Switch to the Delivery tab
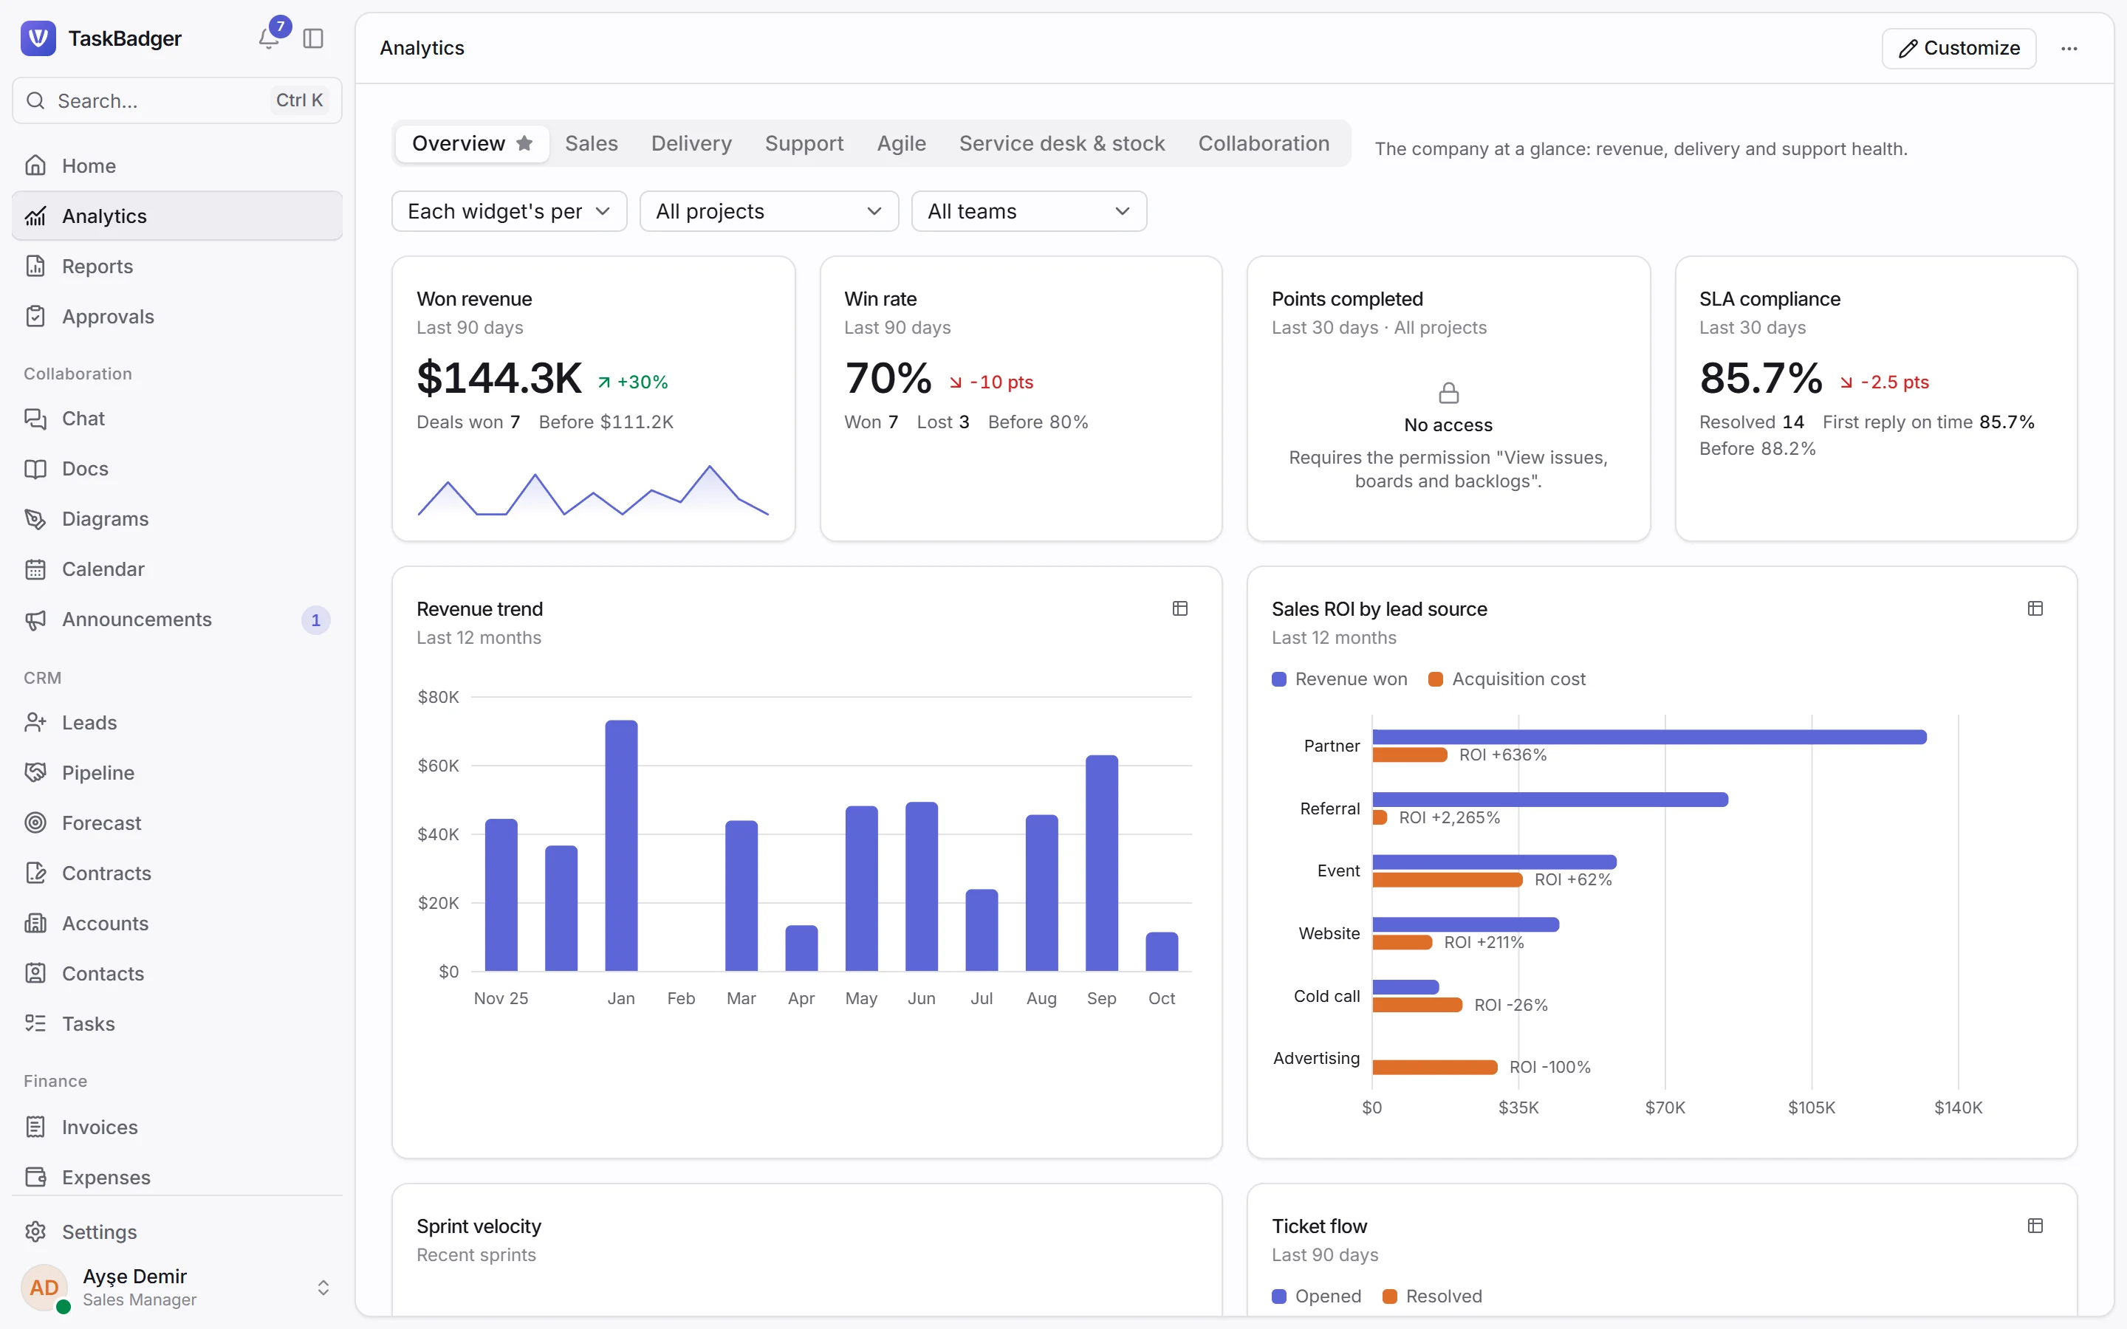 (691, 143)
